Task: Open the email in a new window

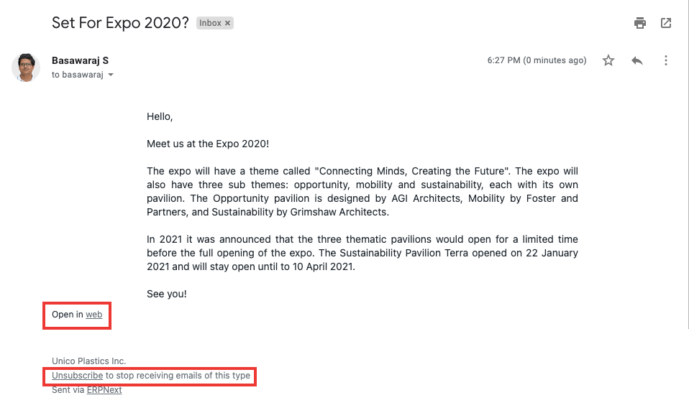Action: pyautogui.click(x=666, y=23)
